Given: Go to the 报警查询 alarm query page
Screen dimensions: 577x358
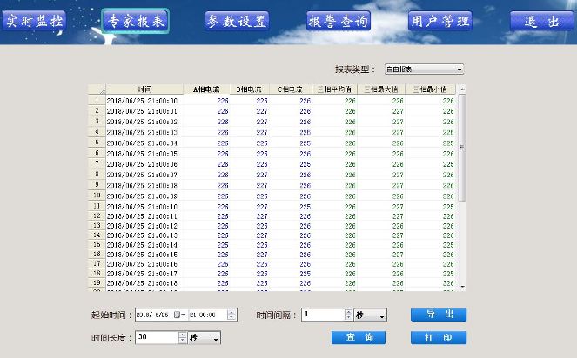Looking at the screenshot, I should pos(338,21).
